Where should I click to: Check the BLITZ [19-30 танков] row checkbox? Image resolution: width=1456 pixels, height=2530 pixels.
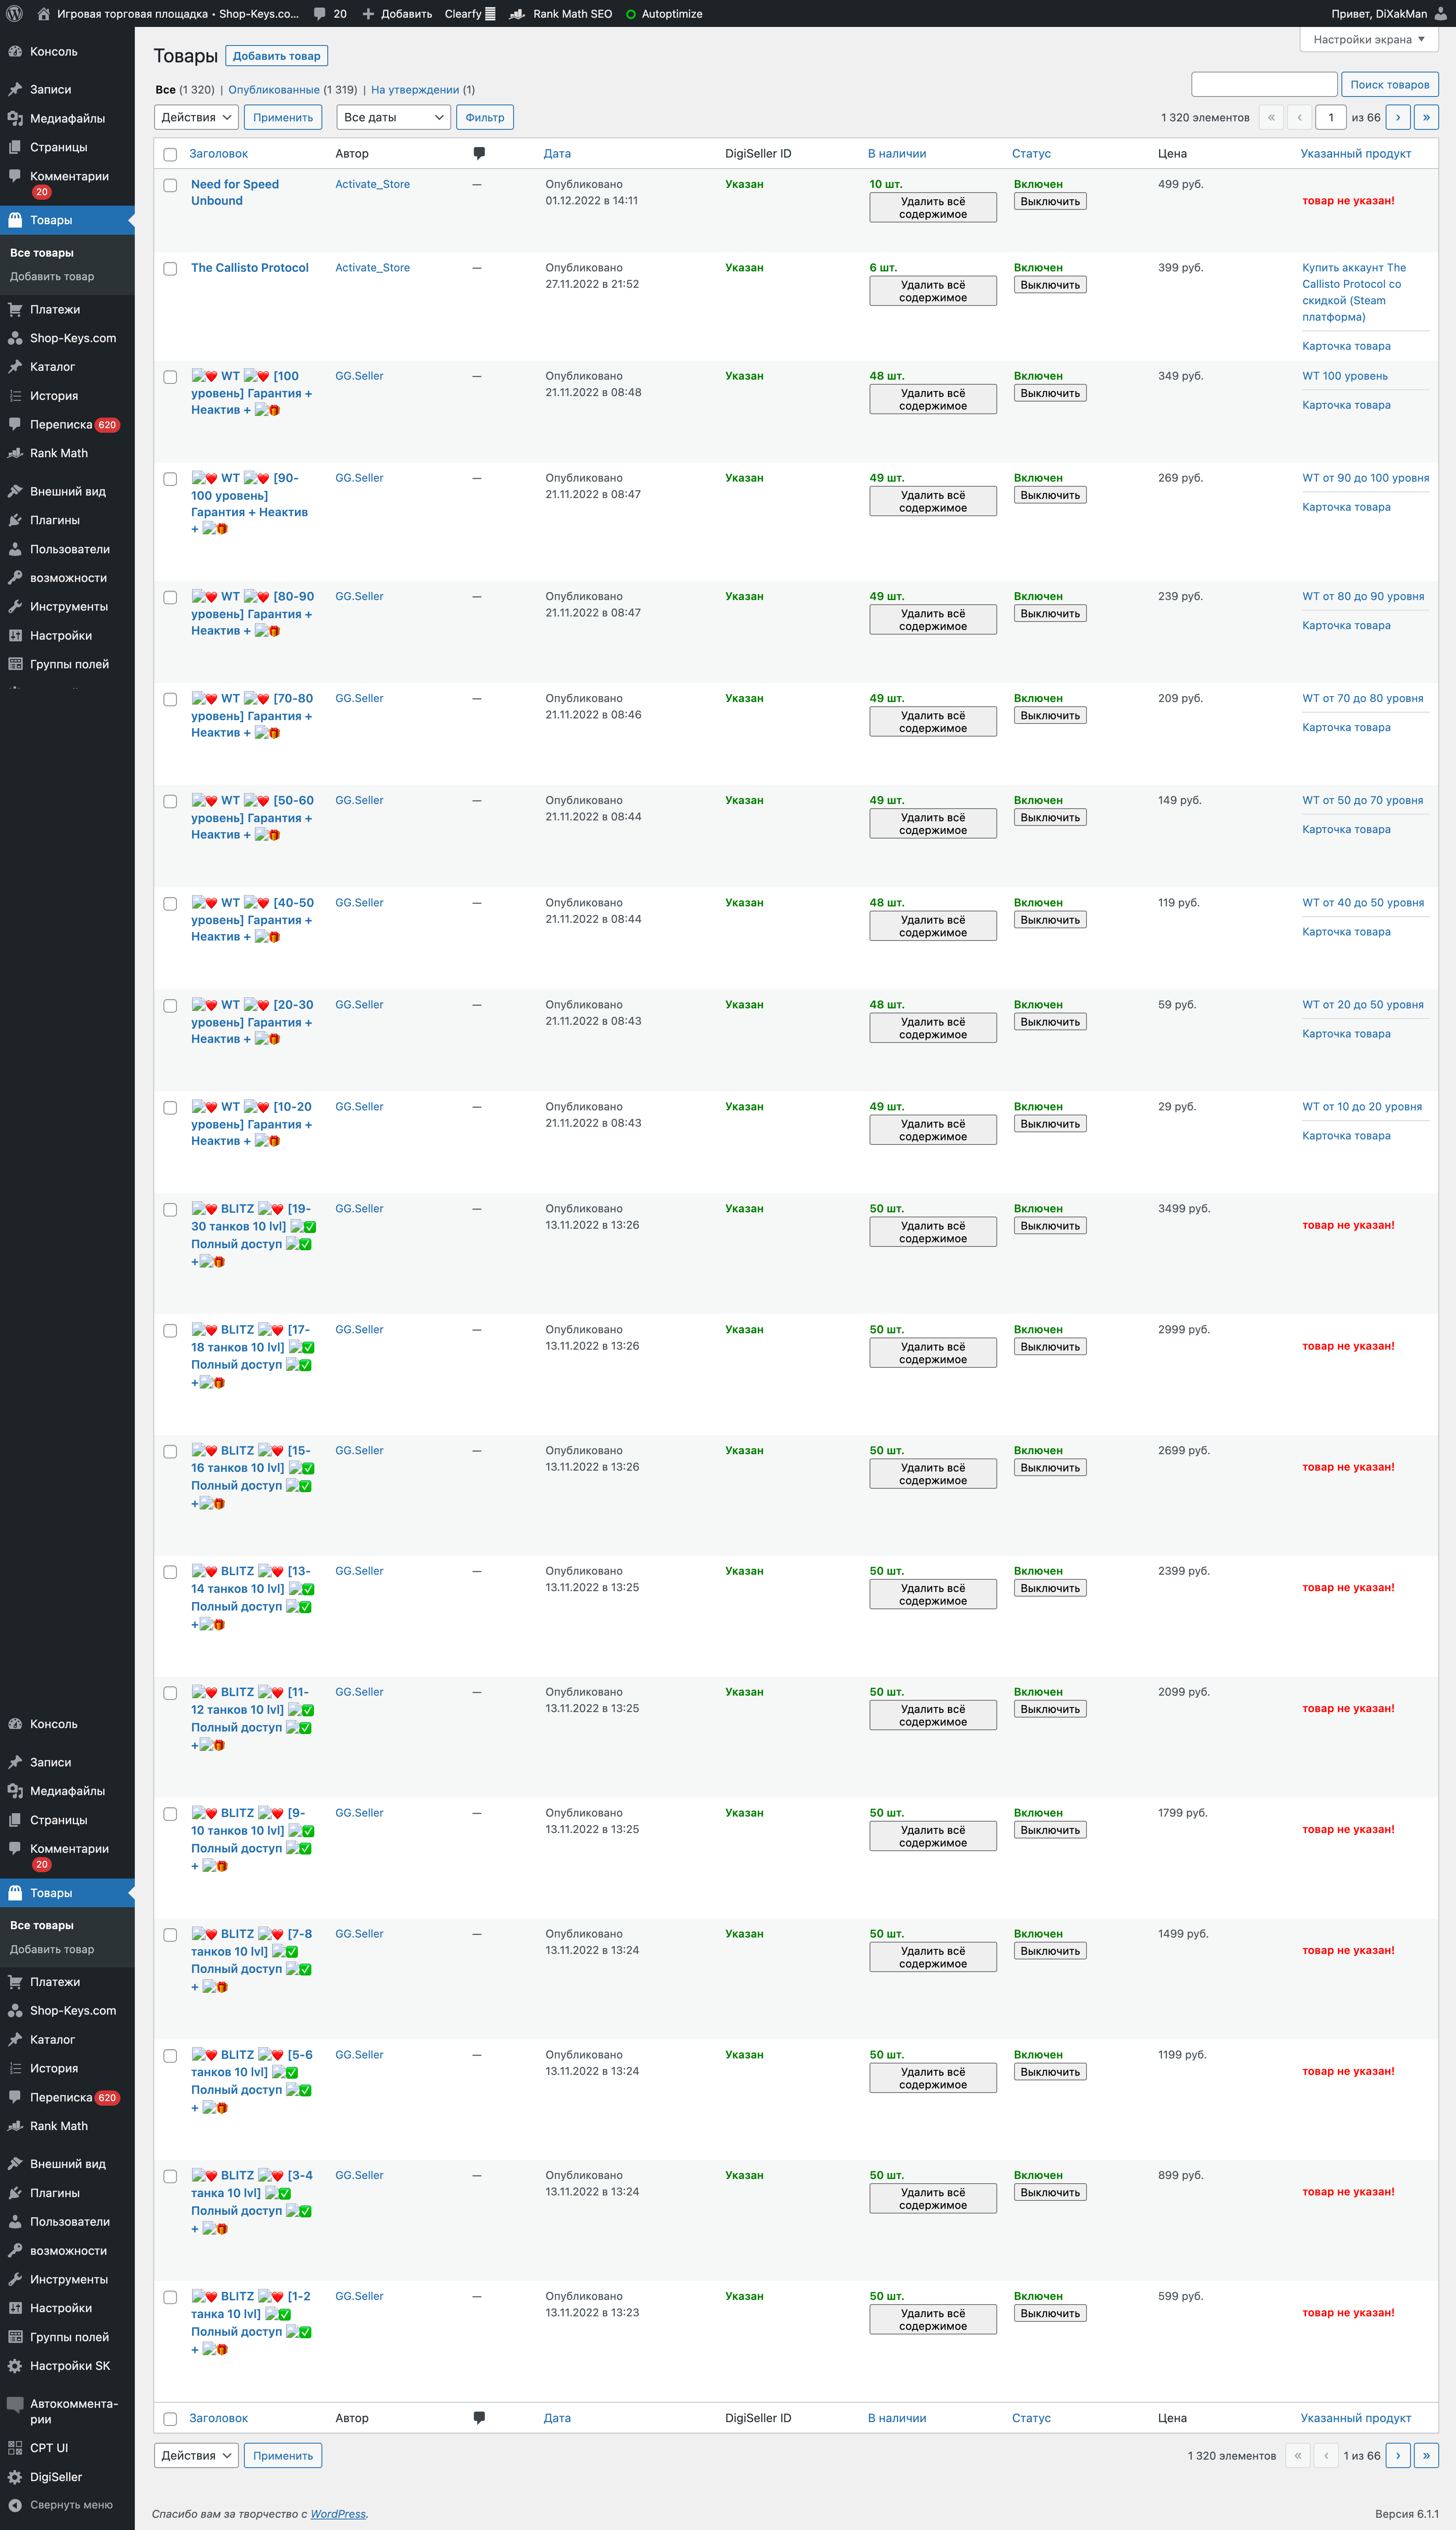coord(170,1209)
